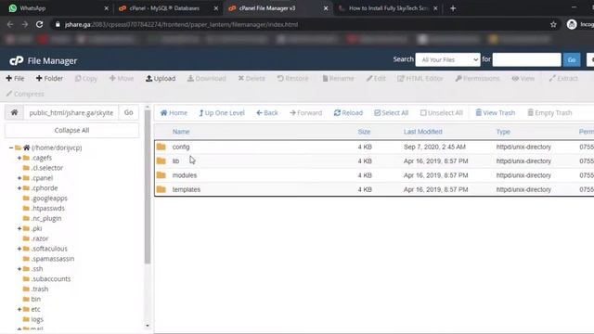Click the blue Go search button
This screenshot has width=594, height=334.
click(572, 59)
